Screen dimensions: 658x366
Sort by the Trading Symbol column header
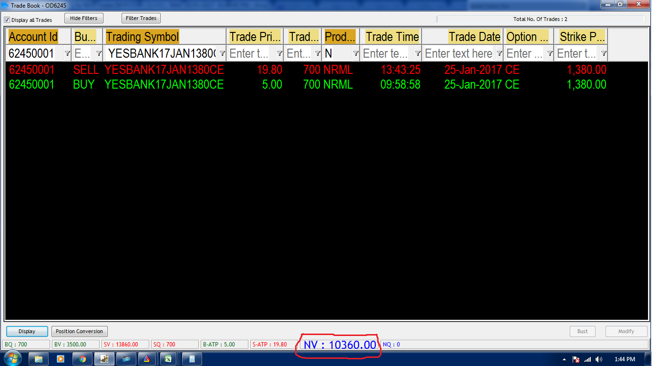164,37
